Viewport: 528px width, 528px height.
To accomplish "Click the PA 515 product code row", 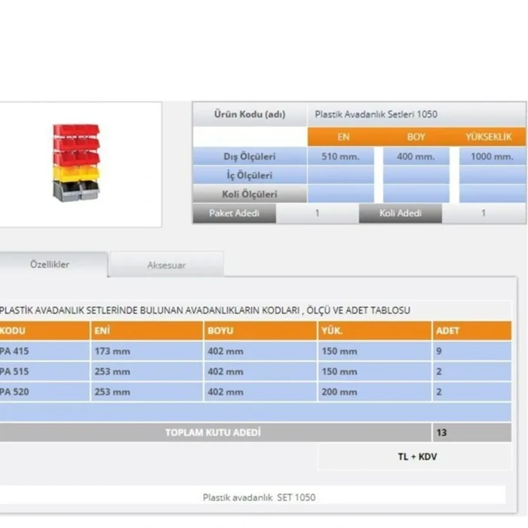I will [x=15, y=372].
